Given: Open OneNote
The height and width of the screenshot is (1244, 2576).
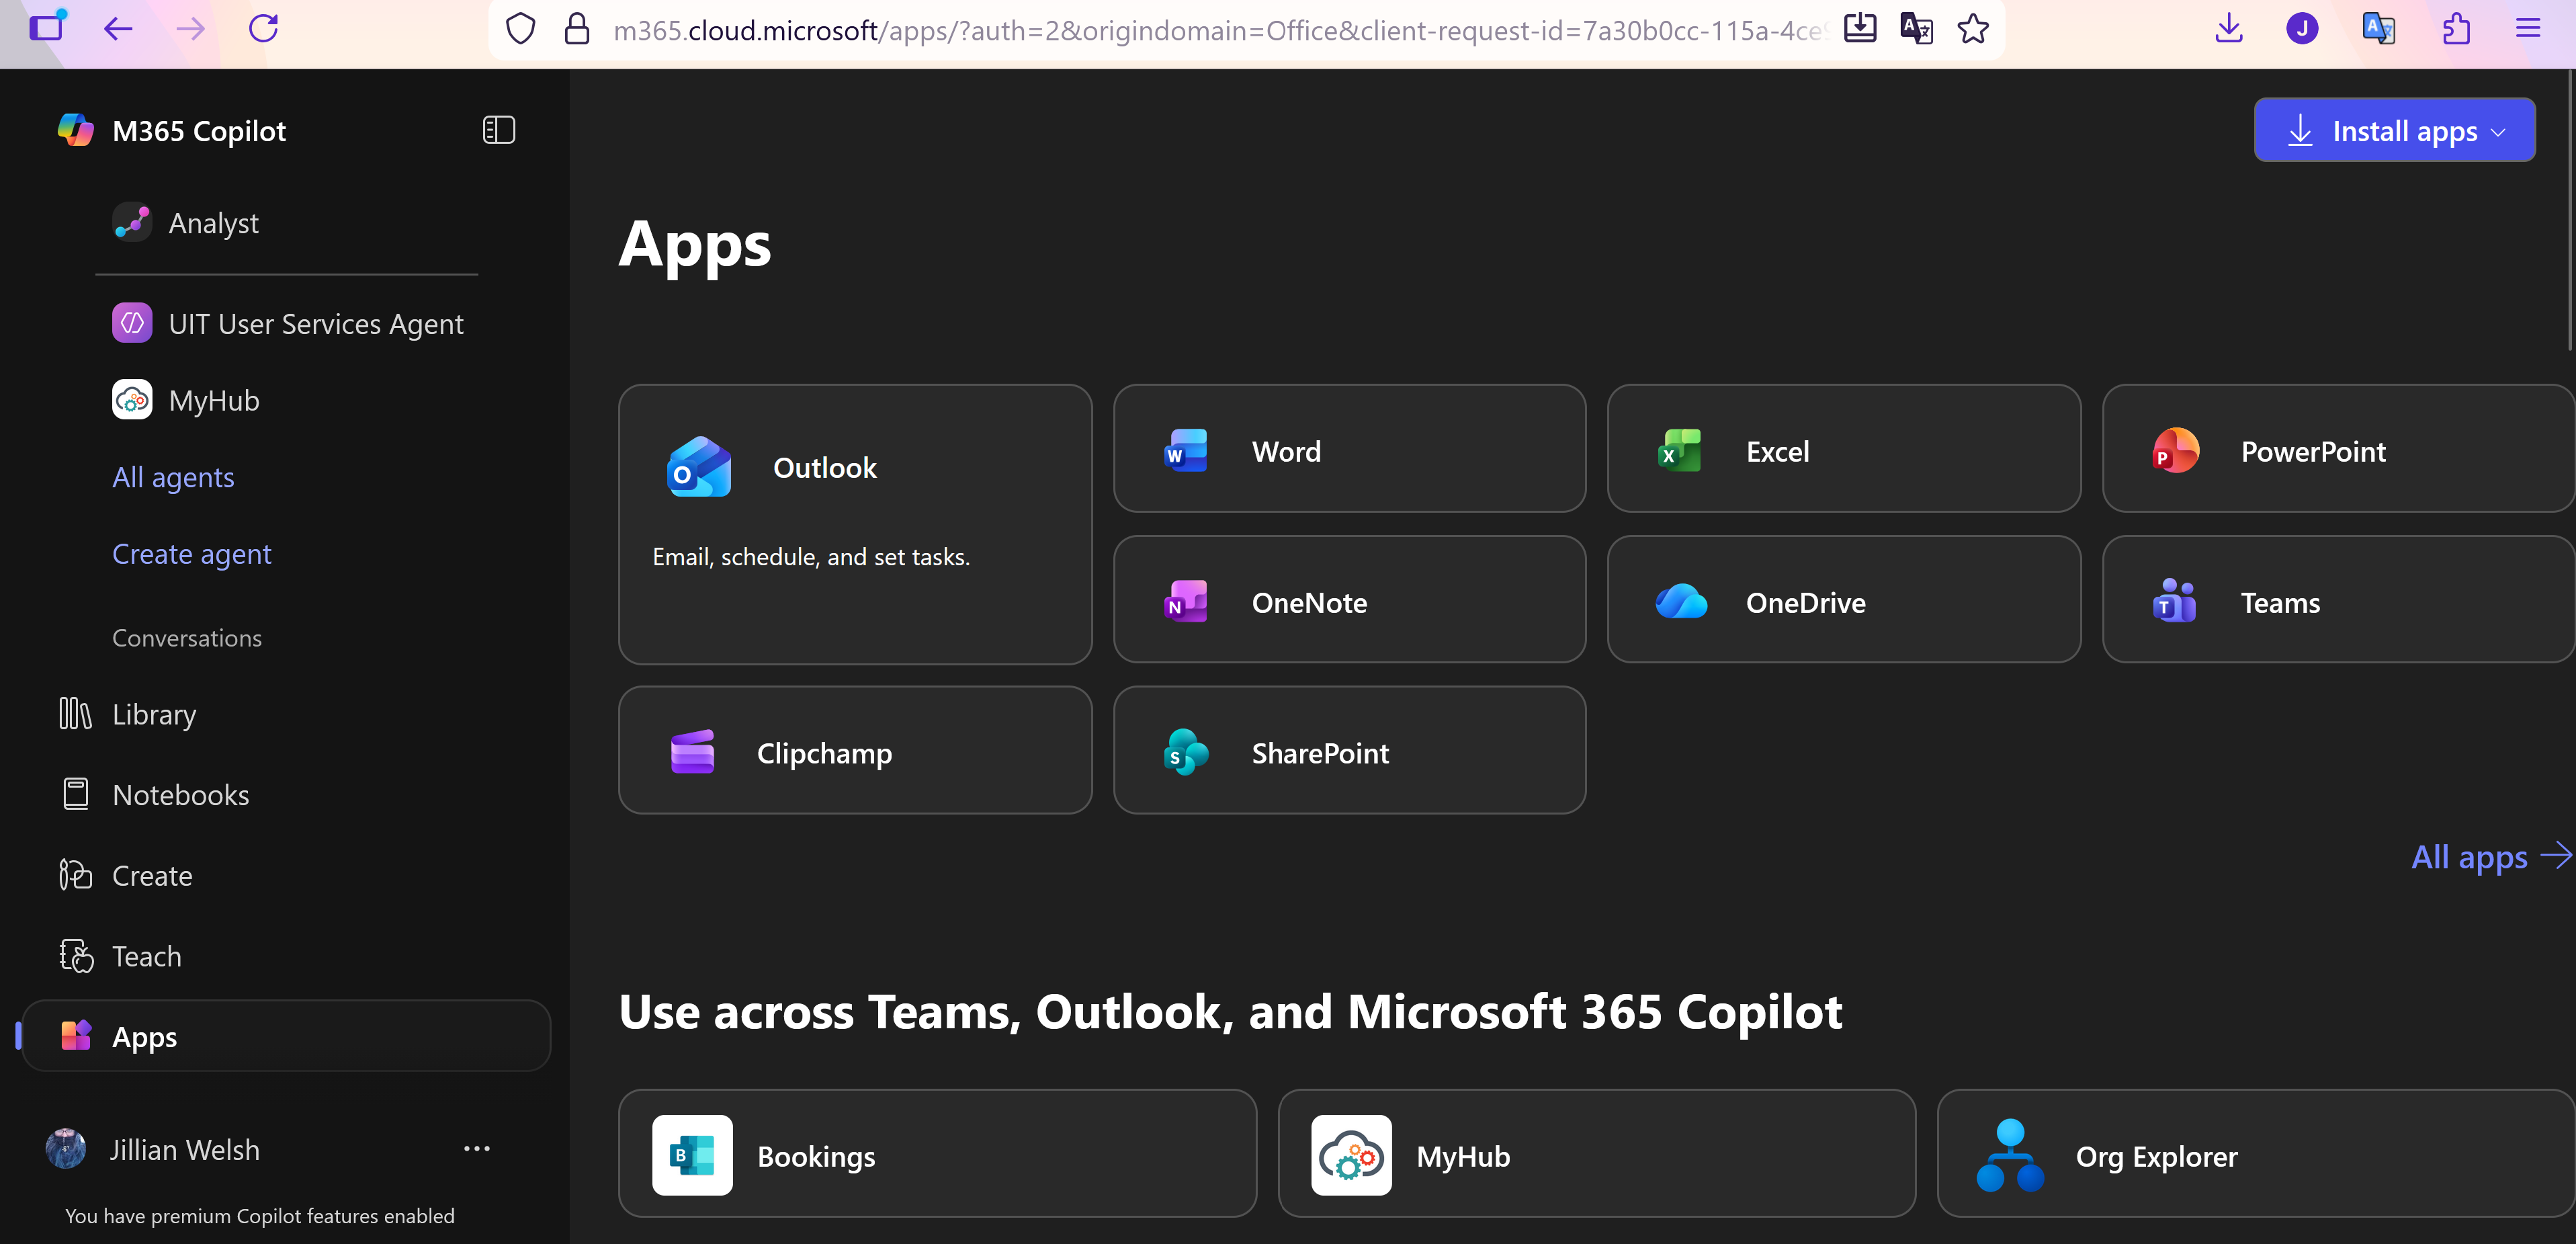Looking at the screenshot, I should [1349, 601].
